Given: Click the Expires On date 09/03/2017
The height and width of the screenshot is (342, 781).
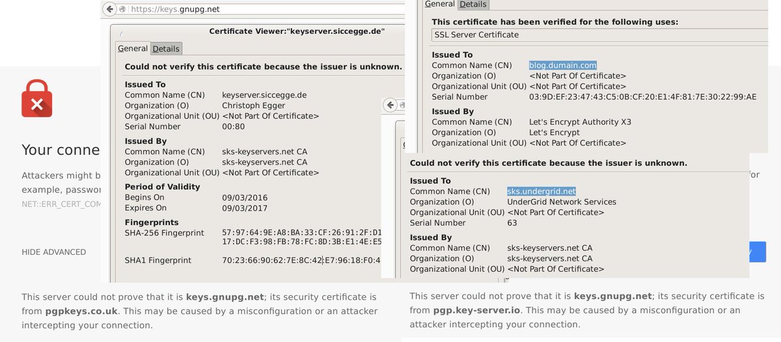Looking at the screenshot, I should pos(245,208).
